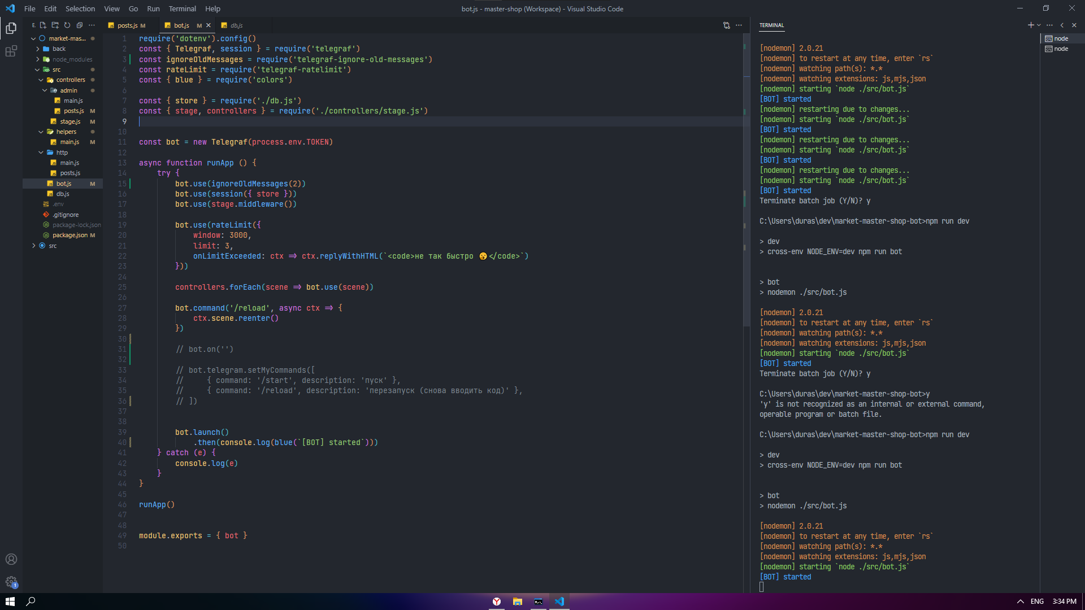Screen dimensions: 1085x610
Task: Open the terminal profile dropdown arrow
Action: [1039, 25]
